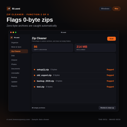Click flagged status of test.zip
The image size is (127, 127).
110,87
